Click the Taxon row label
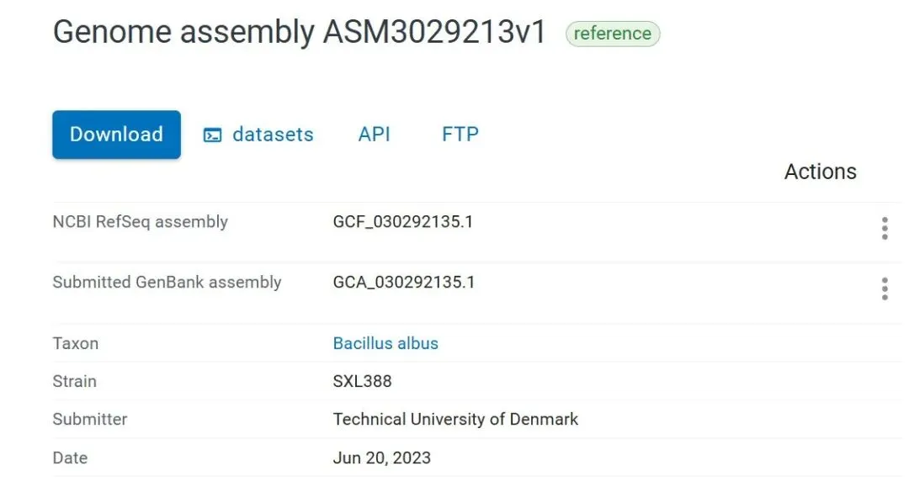This screenshot has width=909, height=487. pos(75,343)
